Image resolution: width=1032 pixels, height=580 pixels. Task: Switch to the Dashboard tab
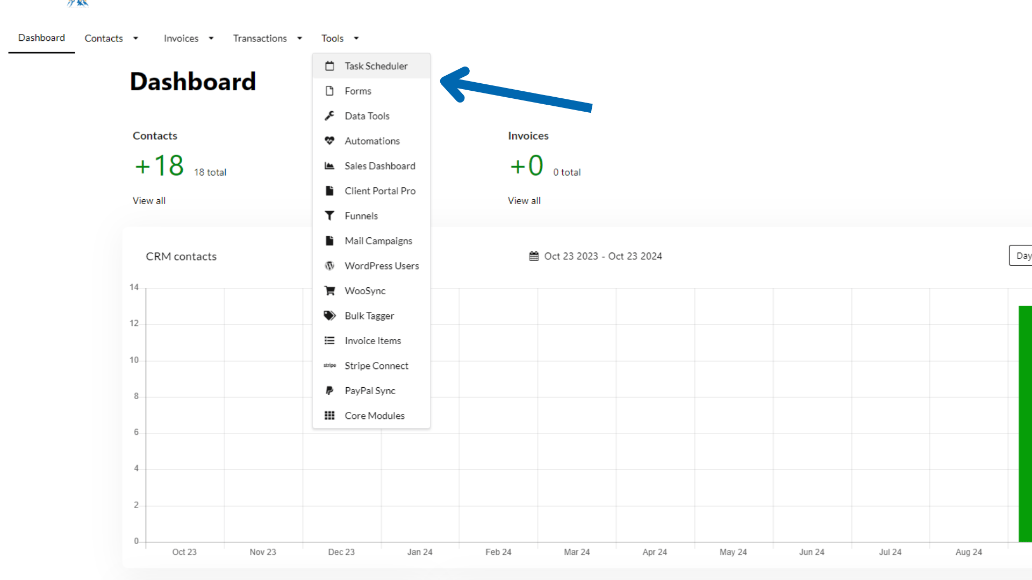tap(41, 38)
